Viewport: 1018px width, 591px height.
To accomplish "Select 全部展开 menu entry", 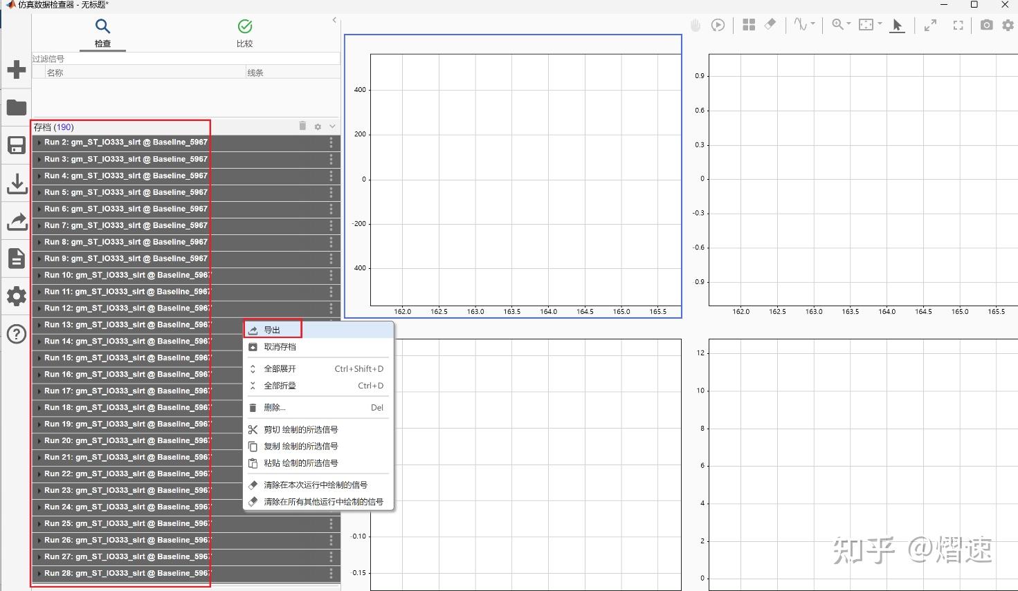I will pos(280,368).
